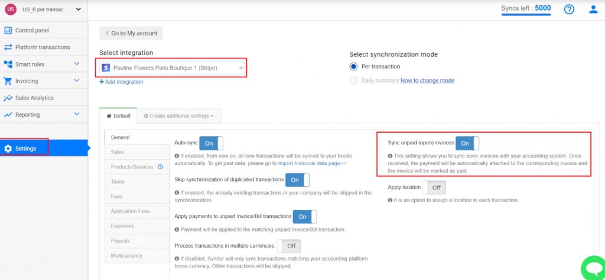605x280 pixels.
Task: Open Create additional settings tab dropdown
Action: (178, 116)
